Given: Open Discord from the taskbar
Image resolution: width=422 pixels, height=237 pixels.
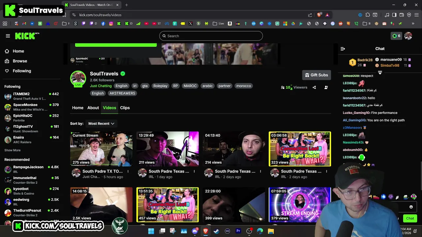Looking at the screenshot, I should pyautogui.click(x=195, y=231).
